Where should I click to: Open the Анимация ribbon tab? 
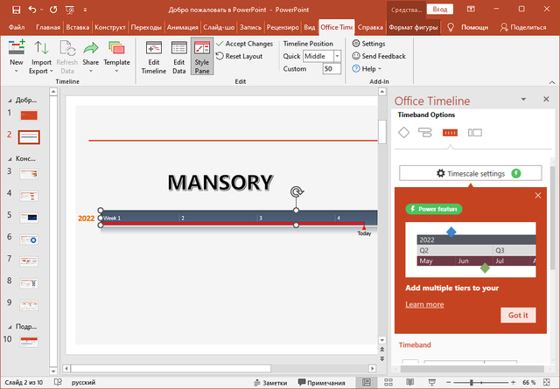[180, 27]
